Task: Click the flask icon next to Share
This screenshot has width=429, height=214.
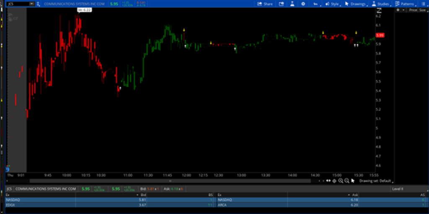Action: click(292, 4)
